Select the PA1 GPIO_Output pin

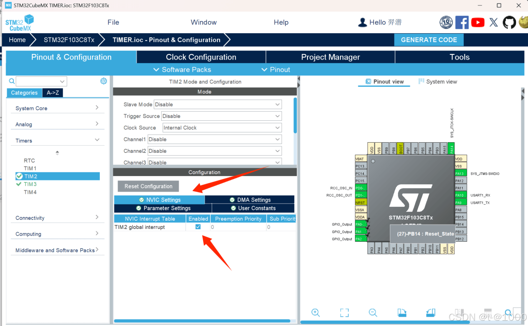[361, 232]
